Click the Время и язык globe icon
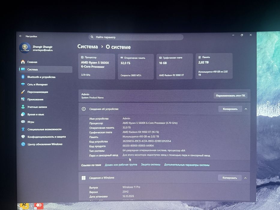The height and width of the screenshot is (210, 280). coord(23,114)
